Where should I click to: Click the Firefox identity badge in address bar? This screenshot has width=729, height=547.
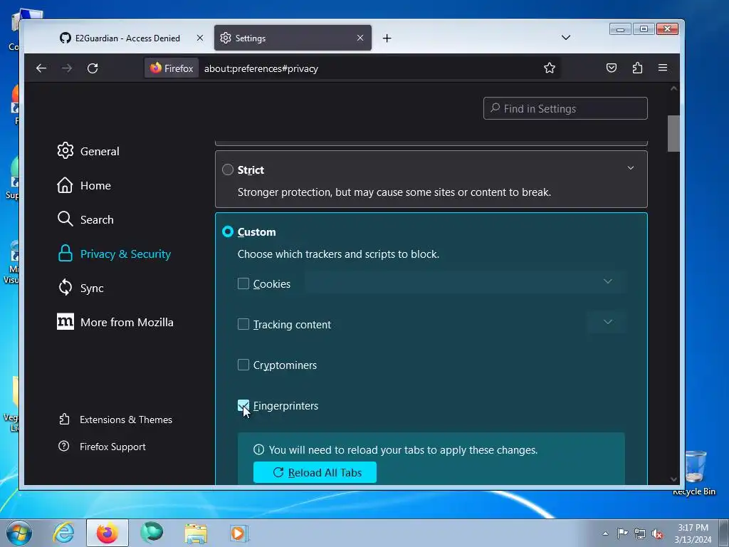coord(172,68)
